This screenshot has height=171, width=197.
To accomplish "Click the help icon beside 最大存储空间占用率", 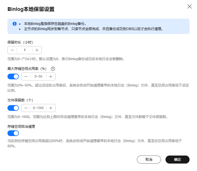I will pos(53,69).
